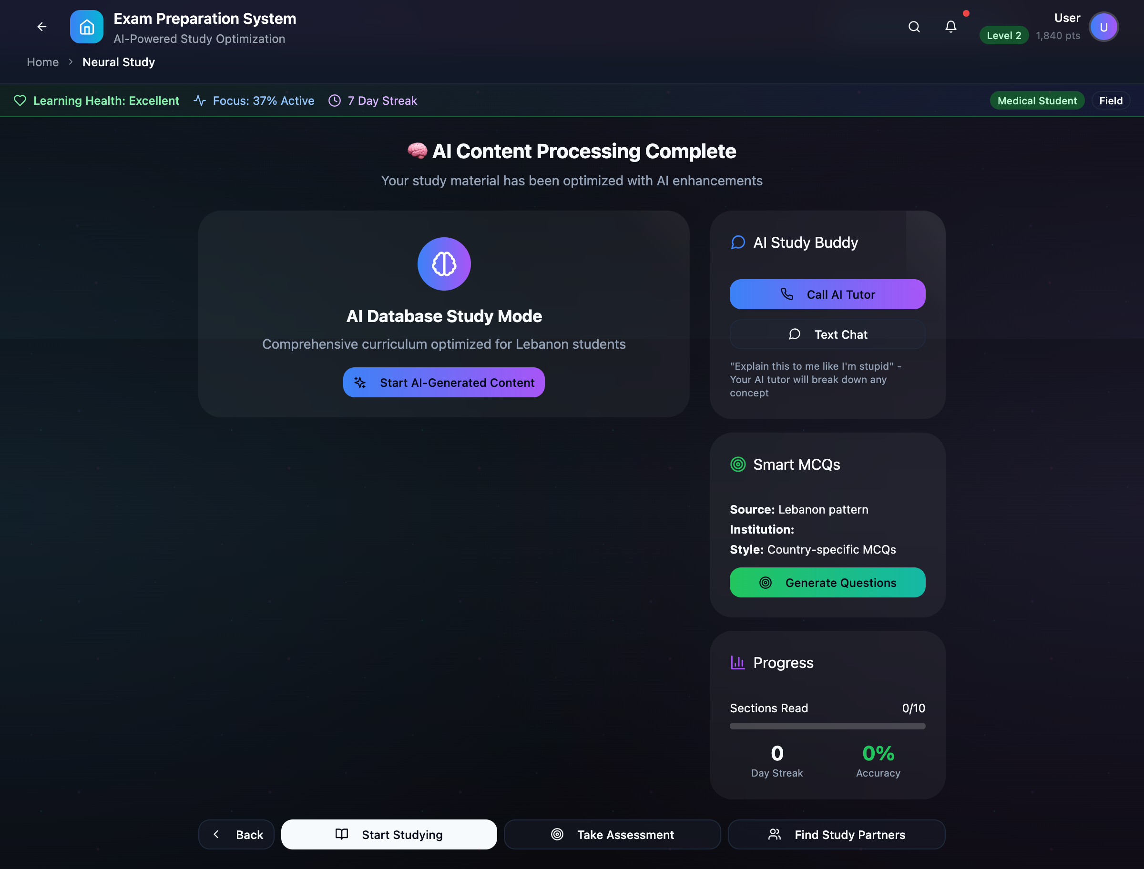Viewport: 1144px width, 869px height.
Task: Click the Sections Read progress bar
Action: point(827,726)
